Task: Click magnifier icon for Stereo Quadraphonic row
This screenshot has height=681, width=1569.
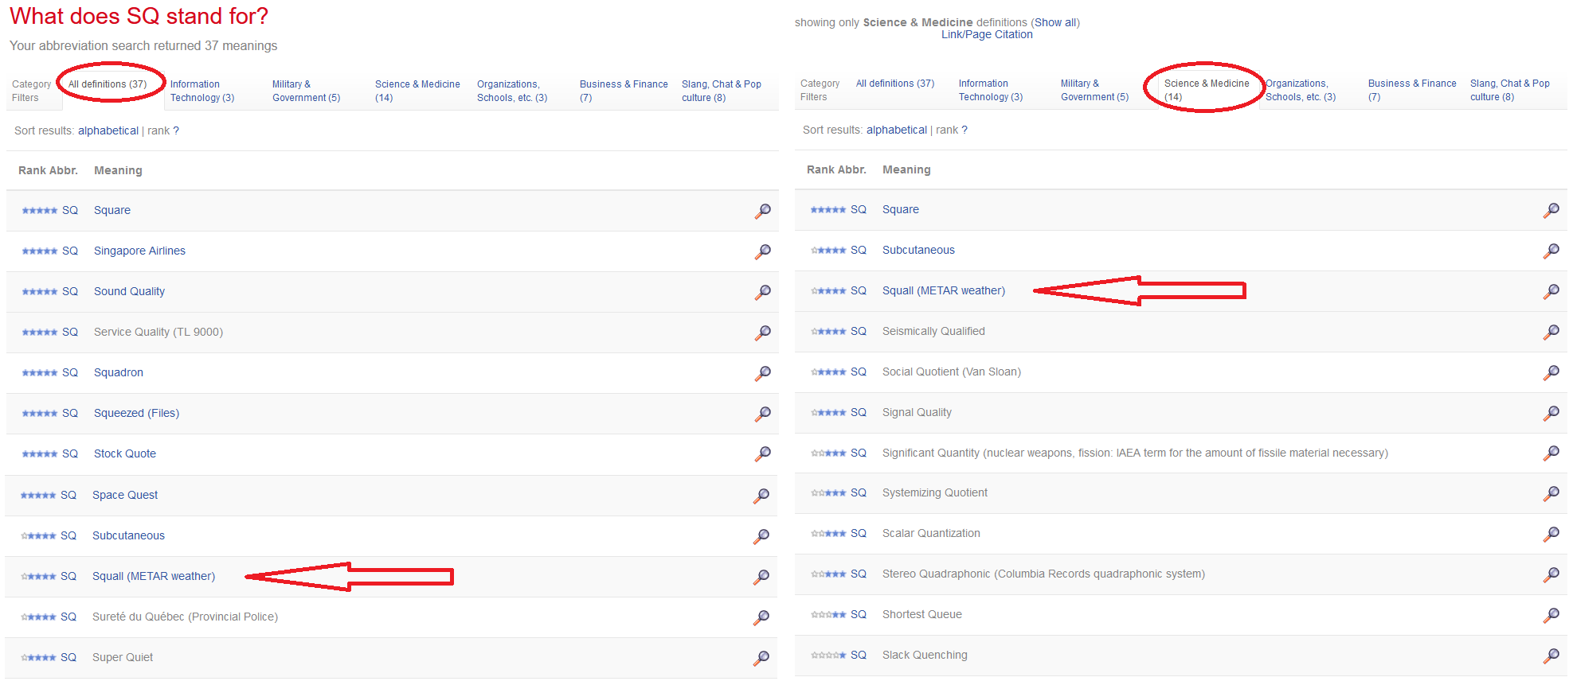Action: (1551, 574)
